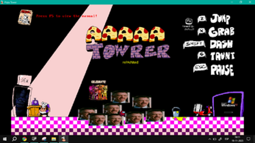Click the CELEBRATE poster

pyautogui.click(x=98, y=90)
